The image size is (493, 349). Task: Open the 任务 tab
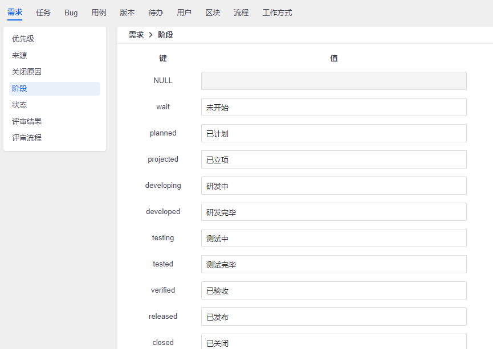43,13
